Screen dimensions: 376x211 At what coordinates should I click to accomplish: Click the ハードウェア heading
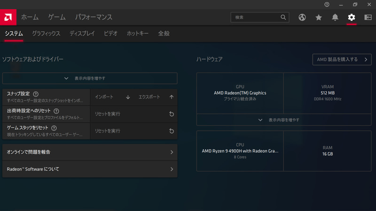click(209, 60)
